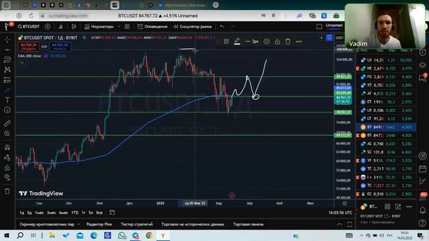Toggle magnet mode for drawings
This screenshot has height=241, width=429.
7,147
